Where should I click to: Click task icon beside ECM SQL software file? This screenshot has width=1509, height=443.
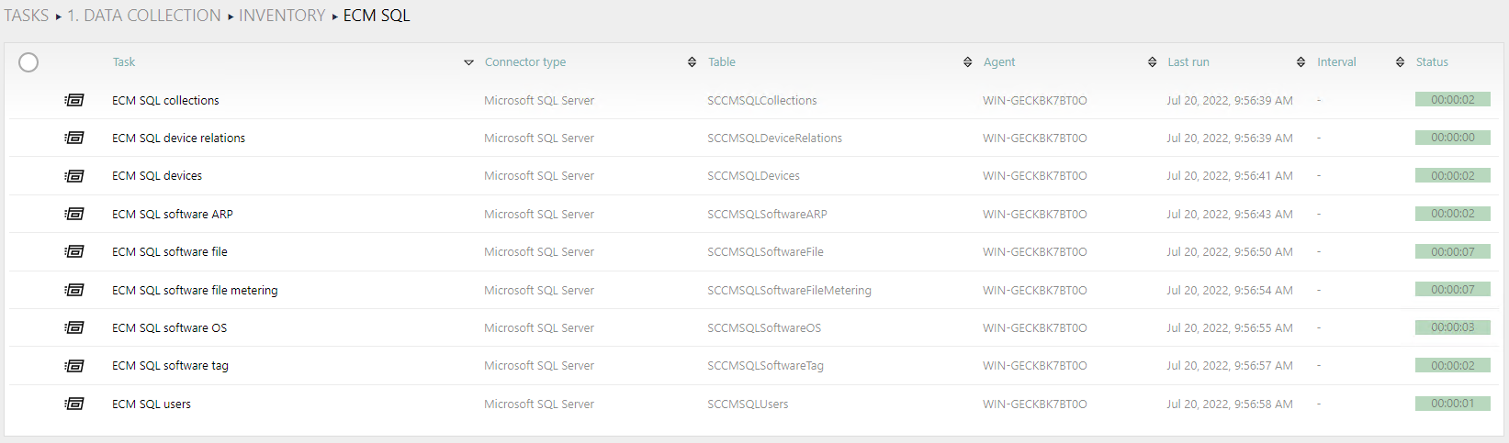coord(74,251)
